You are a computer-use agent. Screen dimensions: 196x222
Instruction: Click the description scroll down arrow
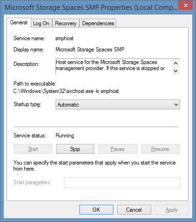point(176,71)
